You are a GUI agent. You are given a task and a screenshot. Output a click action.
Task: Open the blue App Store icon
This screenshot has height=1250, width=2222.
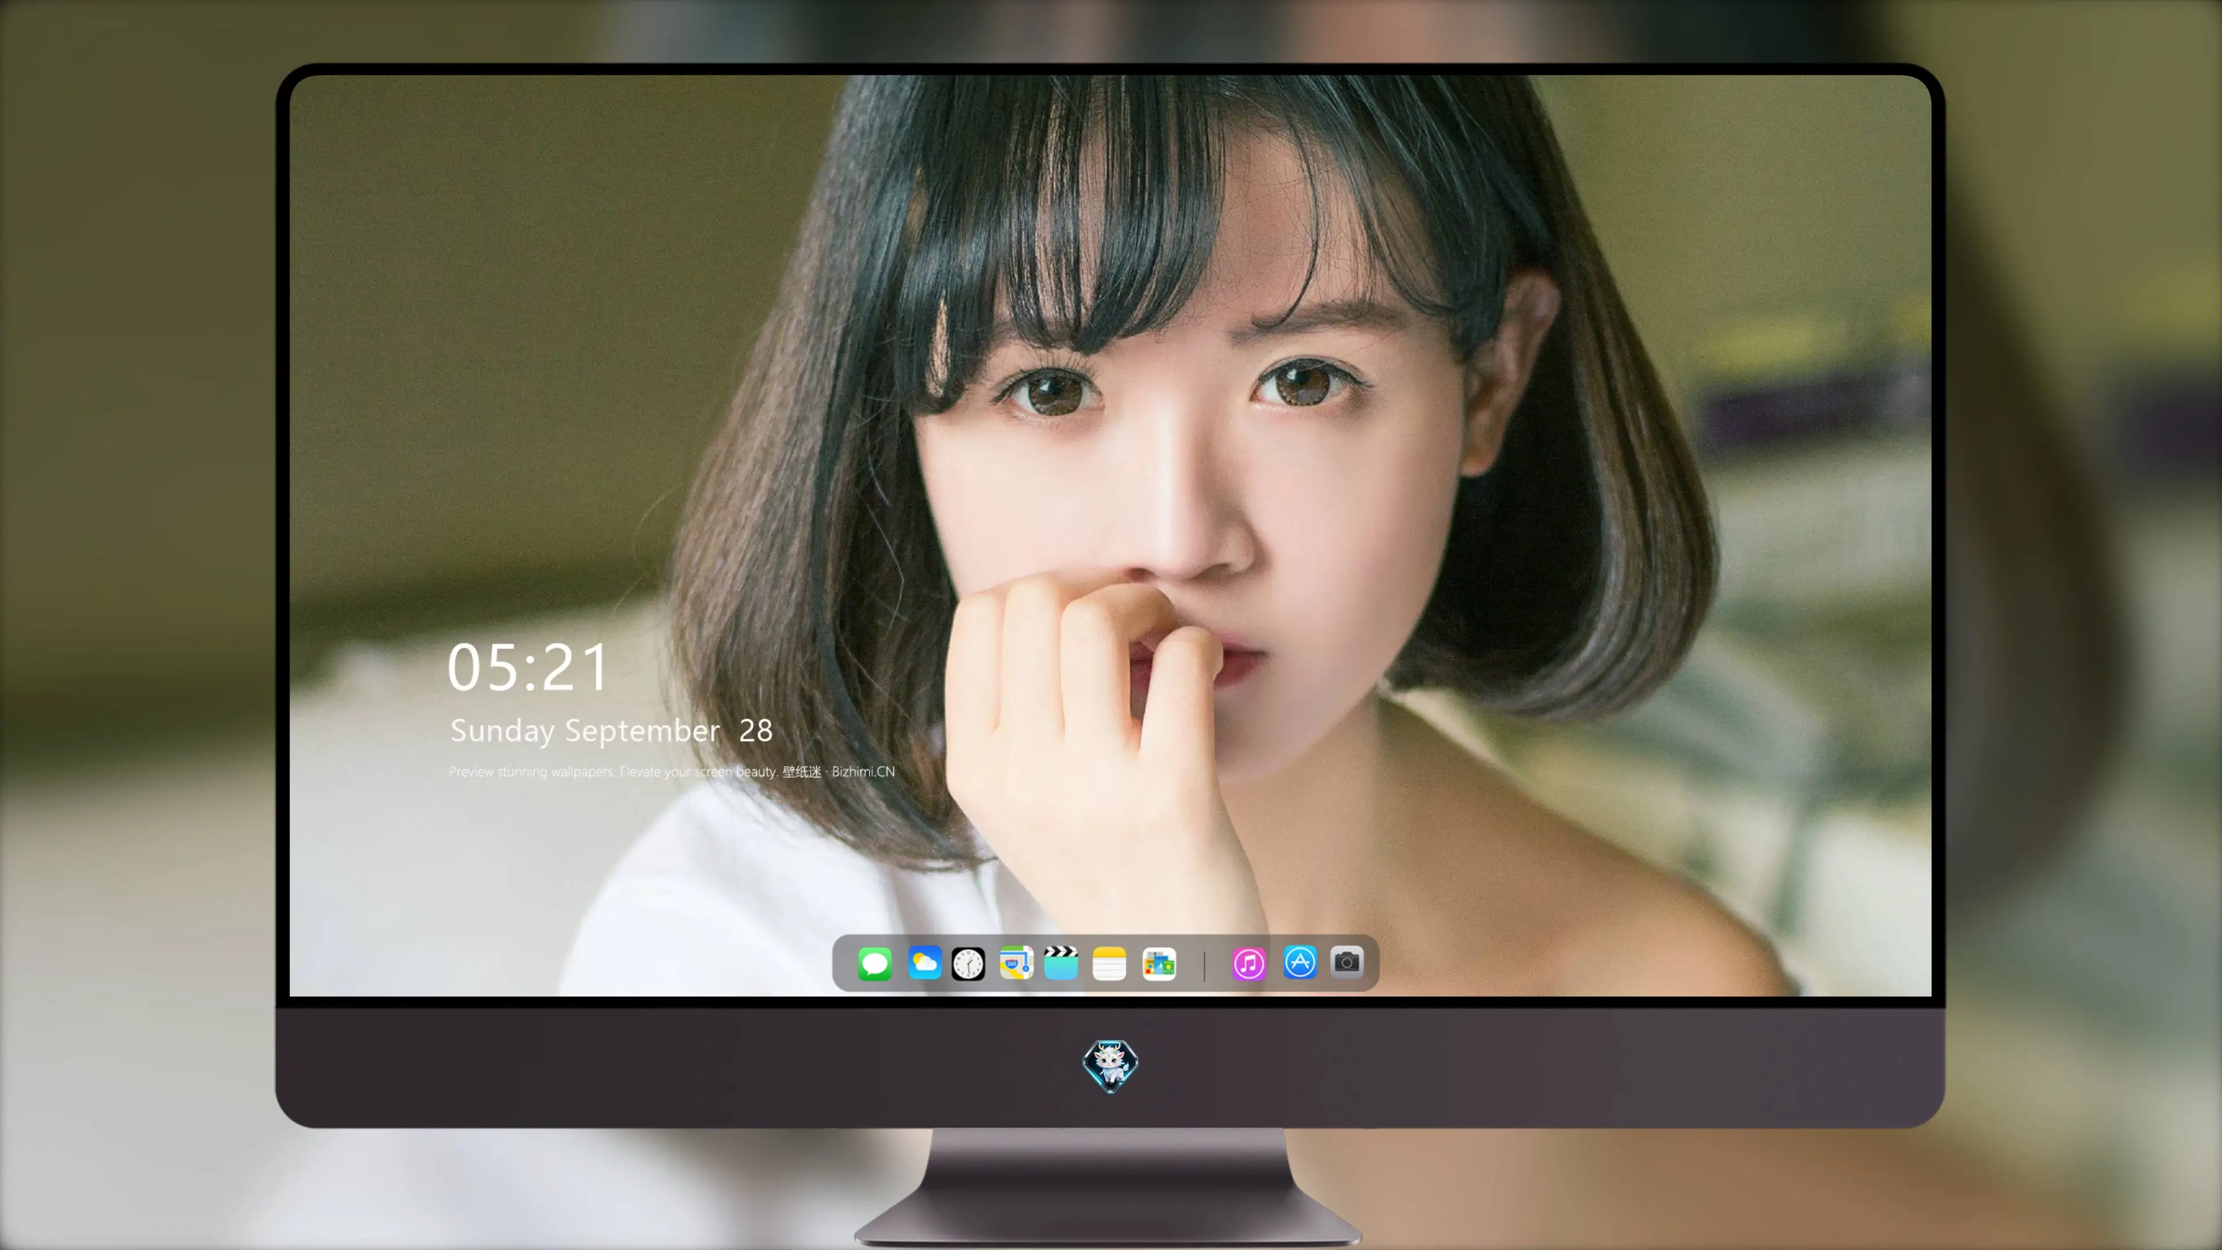coord(1300,962)
